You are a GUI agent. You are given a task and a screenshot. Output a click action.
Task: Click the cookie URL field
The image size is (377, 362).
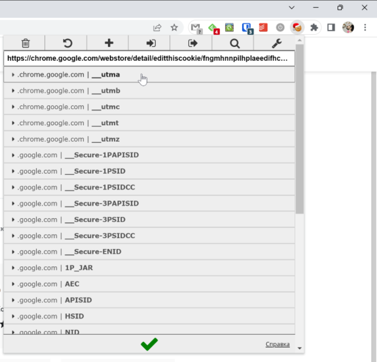[149, 58]
